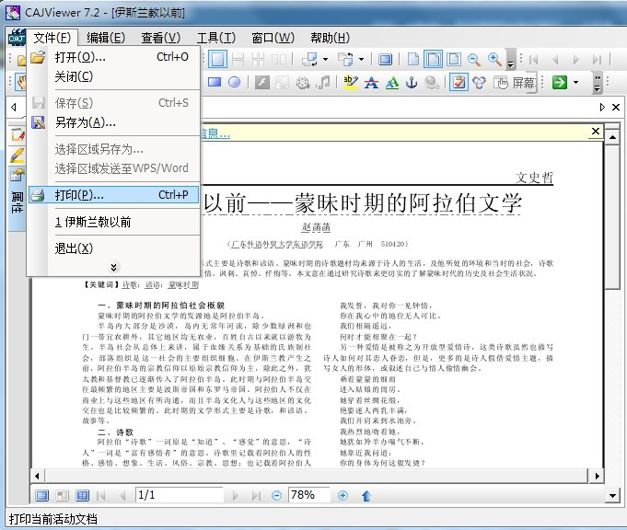Open recent file 1 伊斯兰教以前

pos(113,222)
